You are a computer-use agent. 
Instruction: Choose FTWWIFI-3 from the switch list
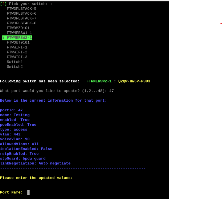17,57
